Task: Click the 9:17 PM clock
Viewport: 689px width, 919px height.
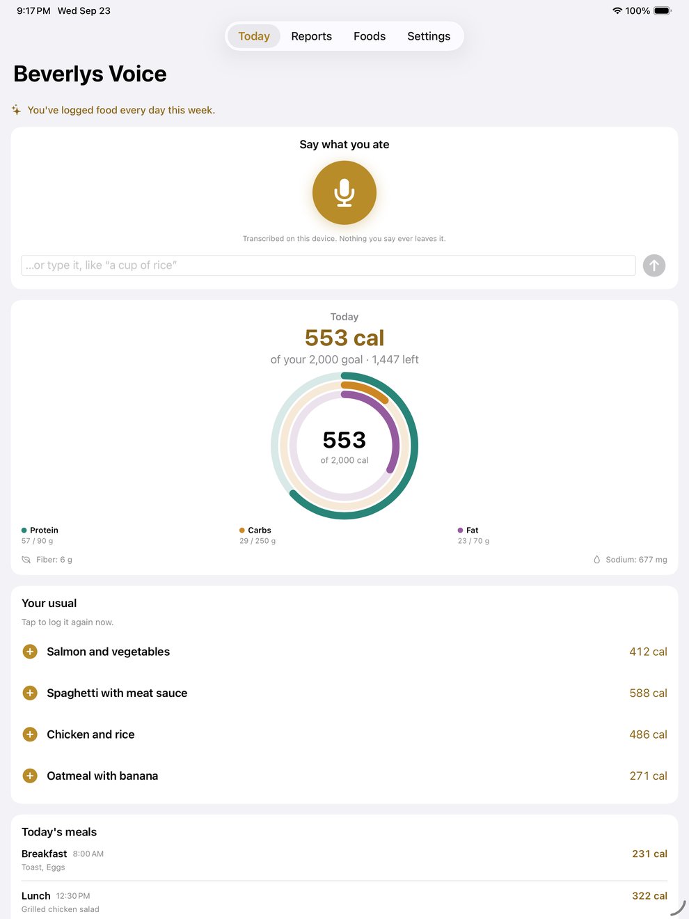Action: pyautogui.click(x=33, y=10)
